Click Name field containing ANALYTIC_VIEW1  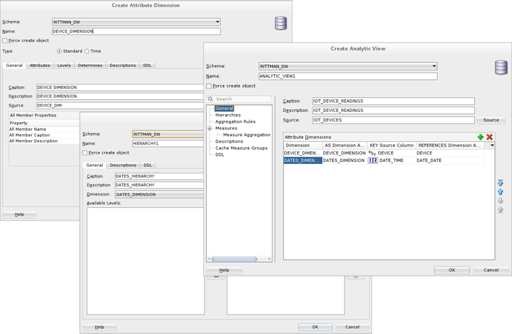click(348, 76)
